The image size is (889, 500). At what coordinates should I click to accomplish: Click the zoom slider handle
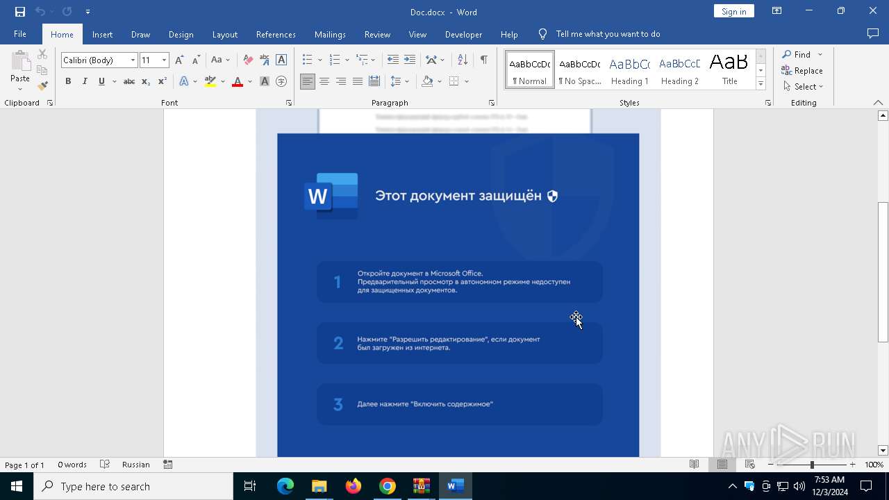[x=812, y=465]
